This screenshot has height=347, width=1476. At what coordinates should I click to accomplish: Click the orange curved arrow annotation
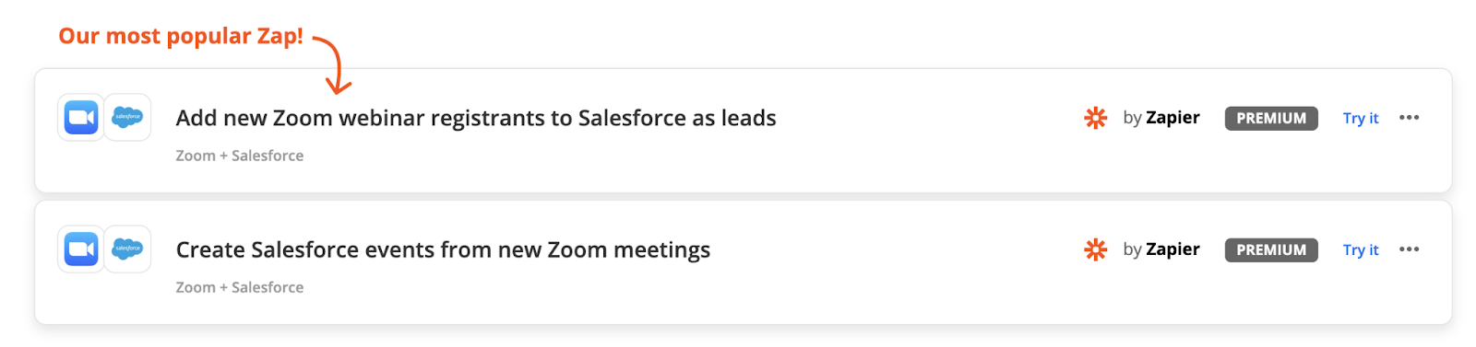click(333, 64)
